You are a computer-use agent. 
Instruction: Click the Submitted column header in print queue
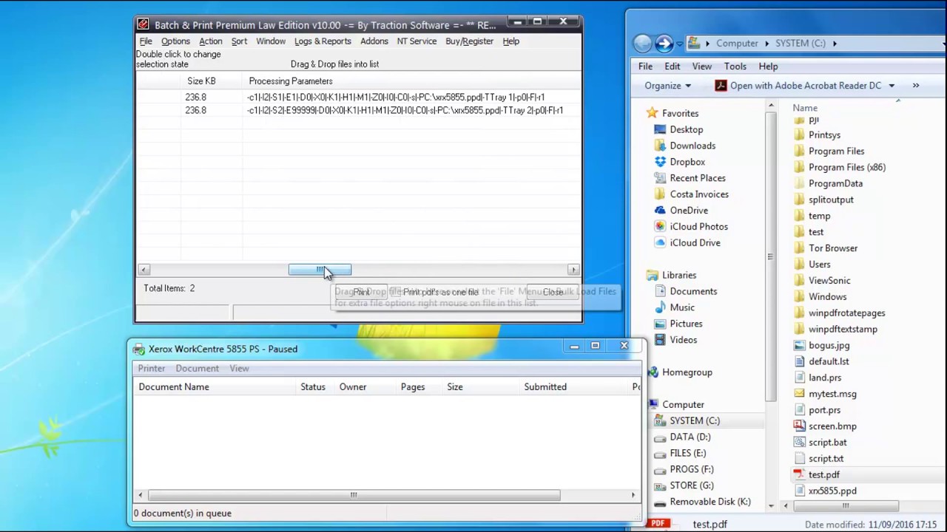point(545,387)
